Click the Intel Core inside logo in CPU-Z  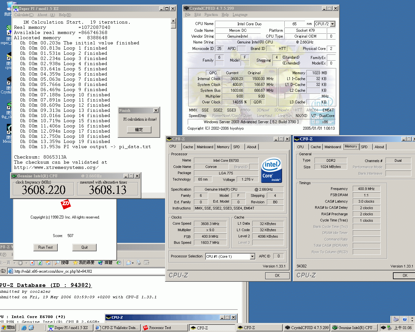271,170
